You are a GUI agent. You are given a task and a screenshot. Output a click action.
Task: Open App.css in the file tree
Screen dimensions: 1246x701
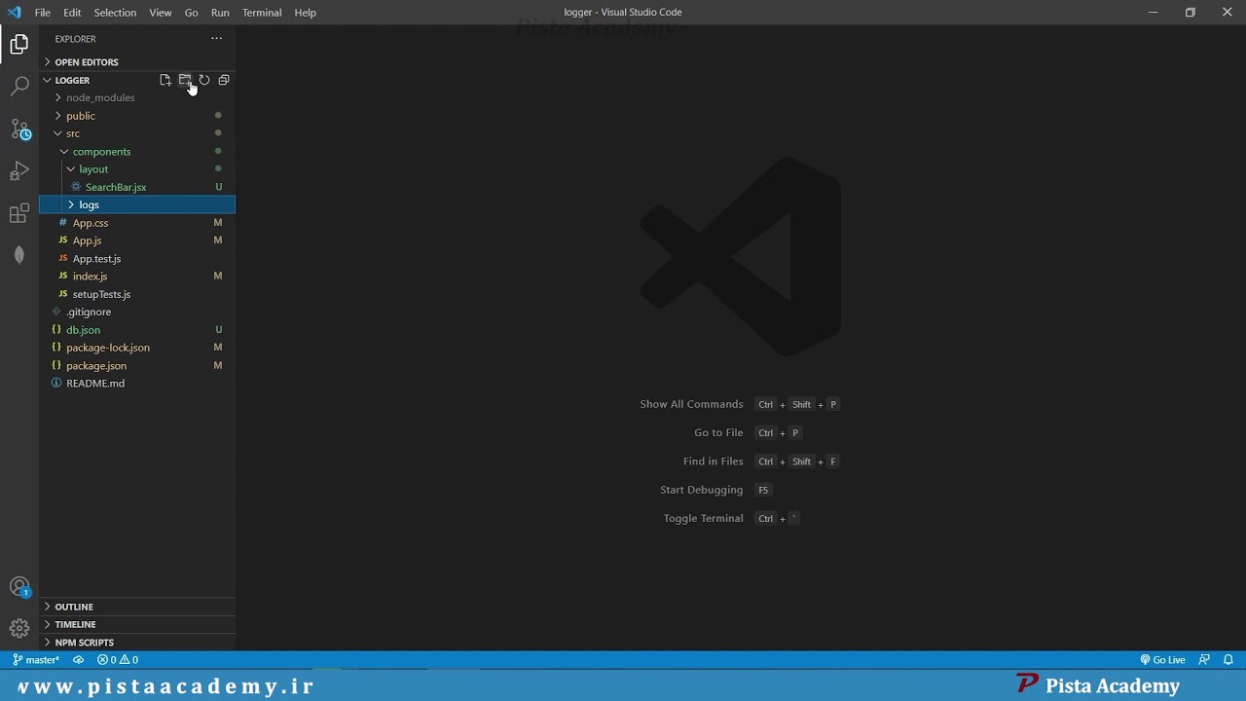(137, 223)
